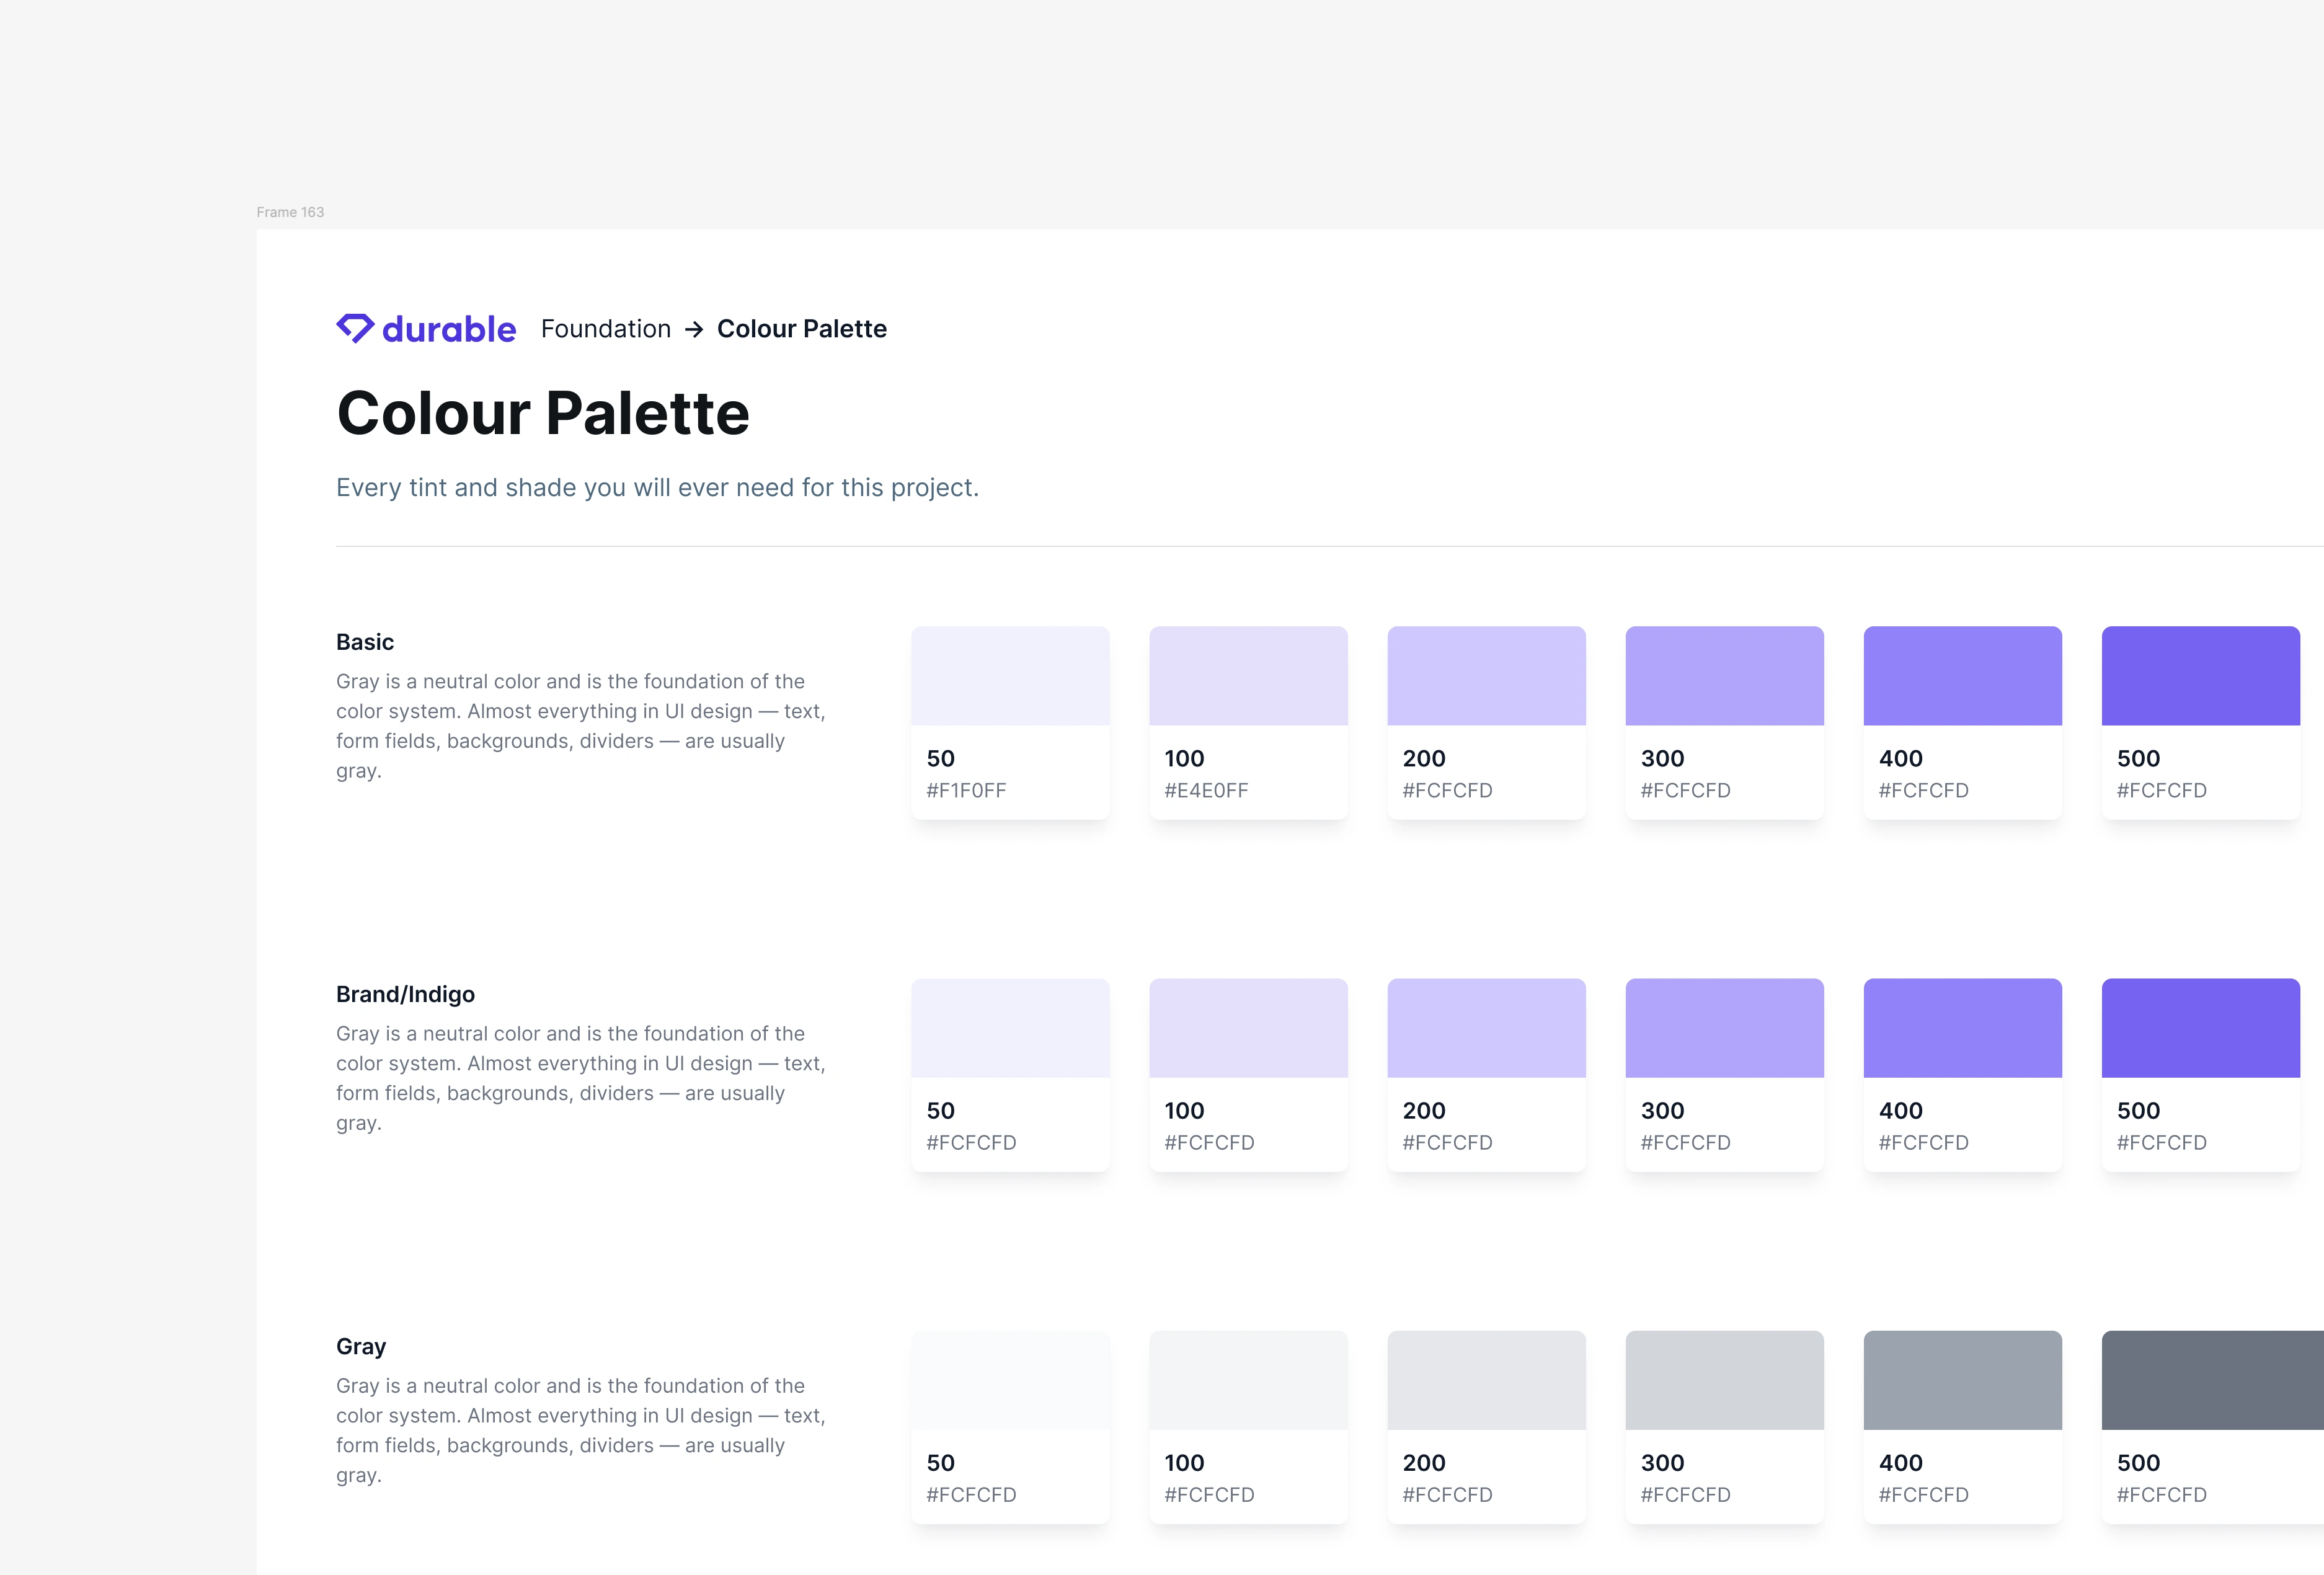Click the Frame 163 label
The image size is (2324, 1575).
tap(290, 212)
